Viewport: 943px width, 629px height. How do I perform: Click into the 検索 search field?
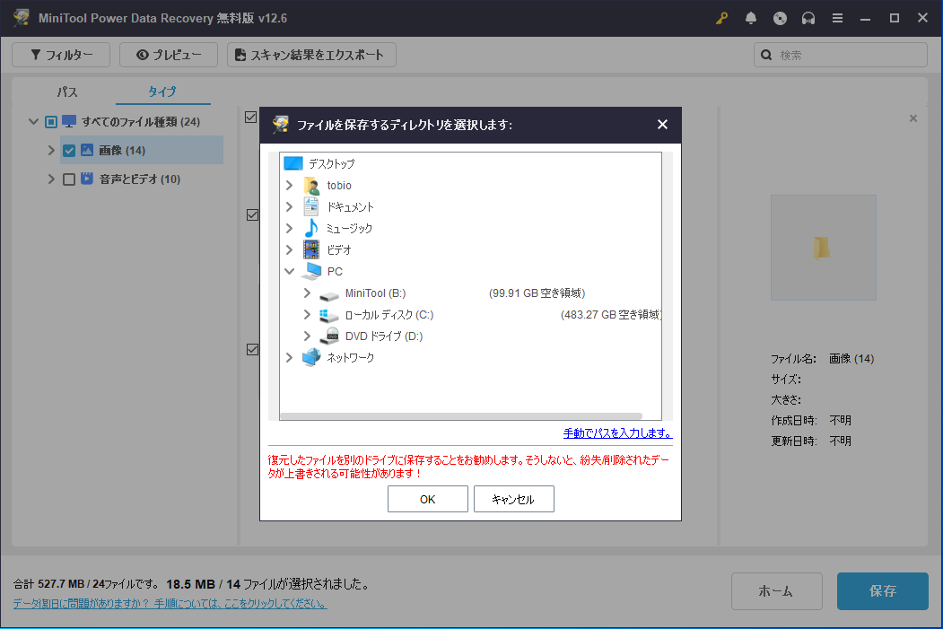pos(840,55)
